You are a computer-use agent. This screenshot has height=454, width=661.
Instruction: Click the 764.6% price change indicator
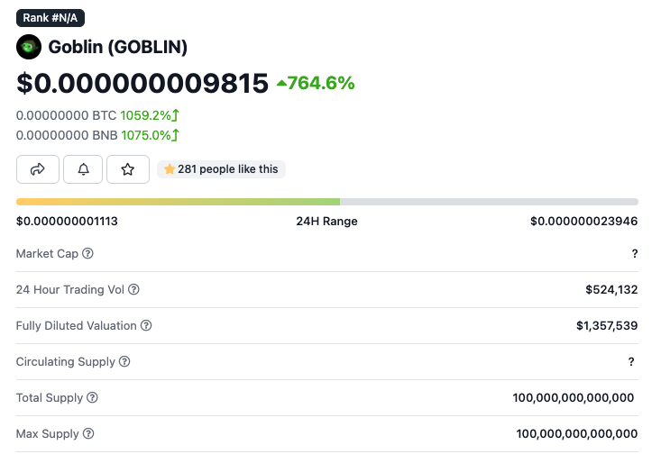tap(316, 84)
